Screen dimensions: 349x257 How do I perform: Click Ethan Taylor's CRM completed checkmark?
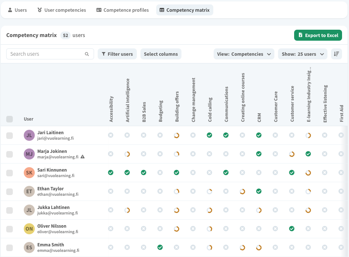point(259,191)
